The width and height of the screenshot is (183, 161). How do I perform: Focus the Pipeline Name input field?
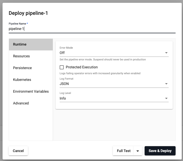click(x=92, y=29)
